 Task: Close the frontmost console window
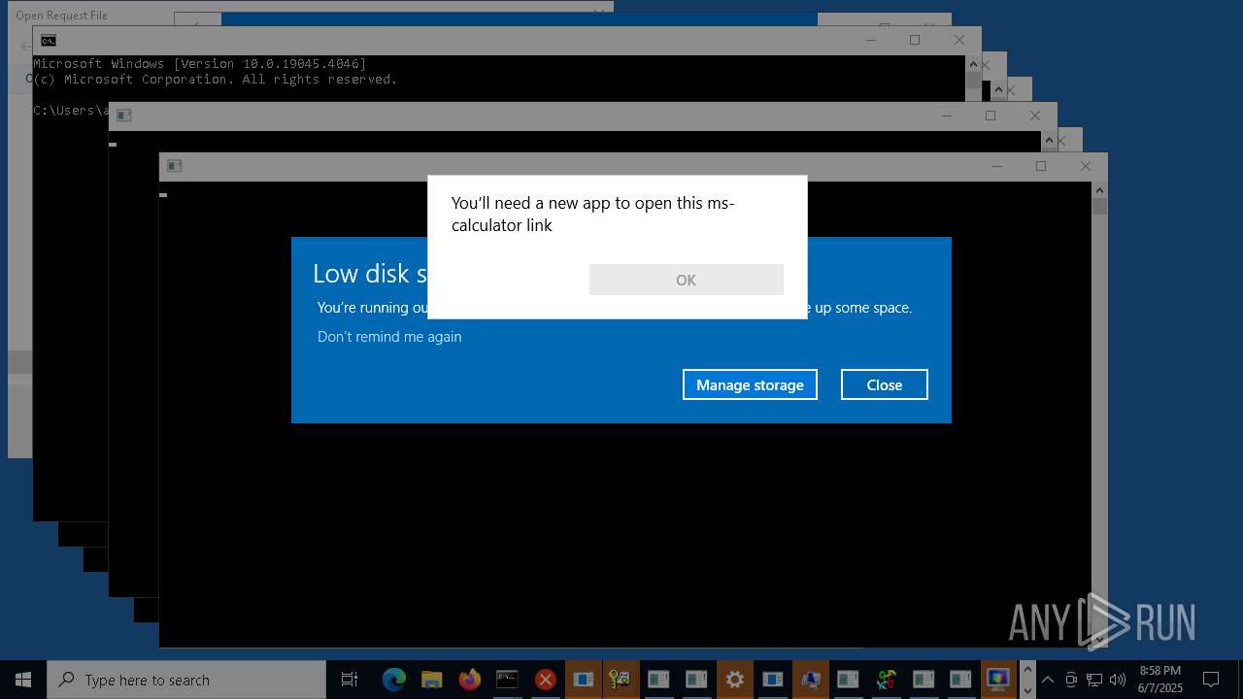[1086, 166]
